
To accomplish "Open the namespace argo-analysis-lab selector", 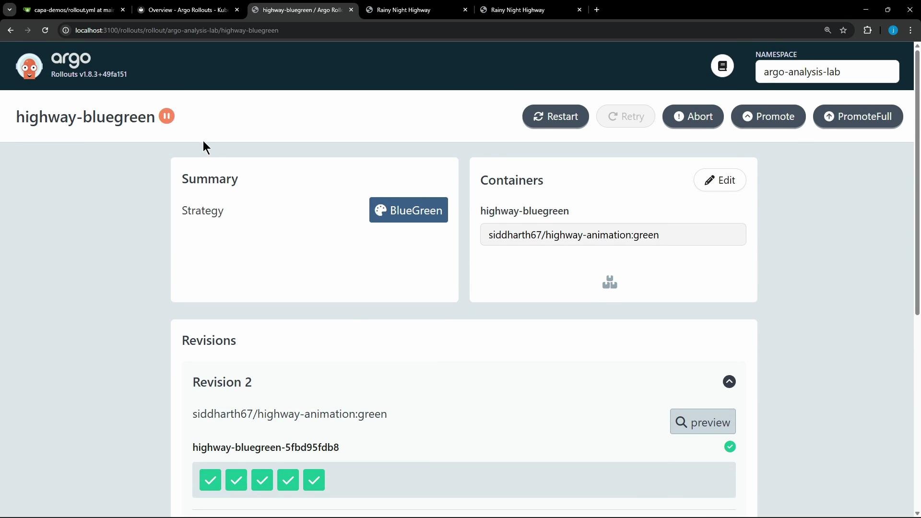I will click(827, 71).
